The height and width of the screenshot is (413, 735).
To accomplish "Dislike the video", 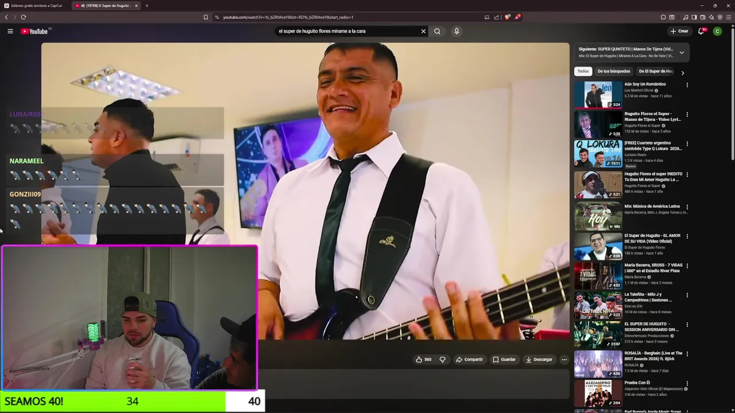I will [x=442, y=360].
